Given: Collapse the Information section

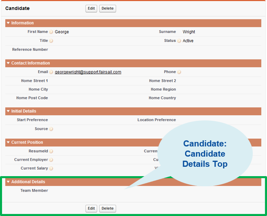Looking at the screenshot, I should point(8,23).
